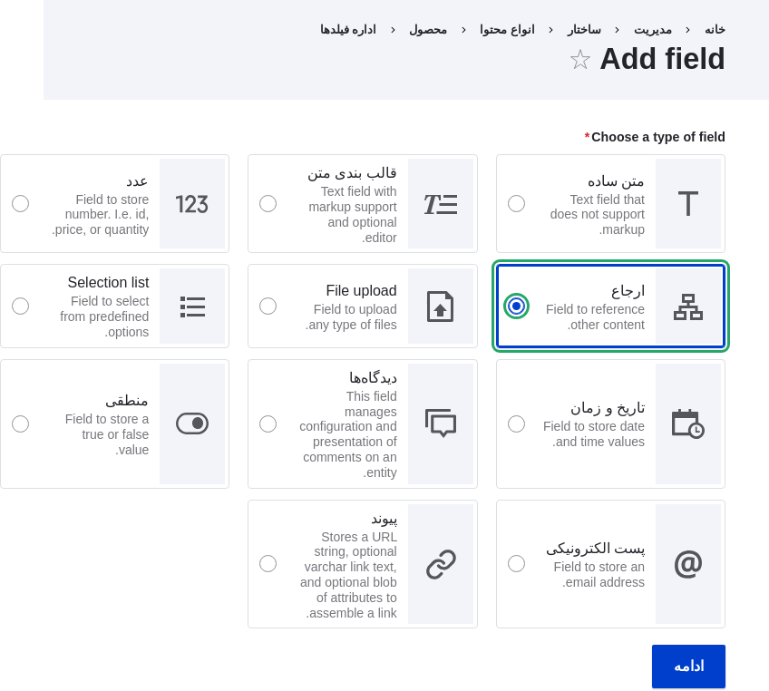Click the reference (ارجاع) hierarchy icon
The image size is (769, 691).
click(x=688, y=306)
